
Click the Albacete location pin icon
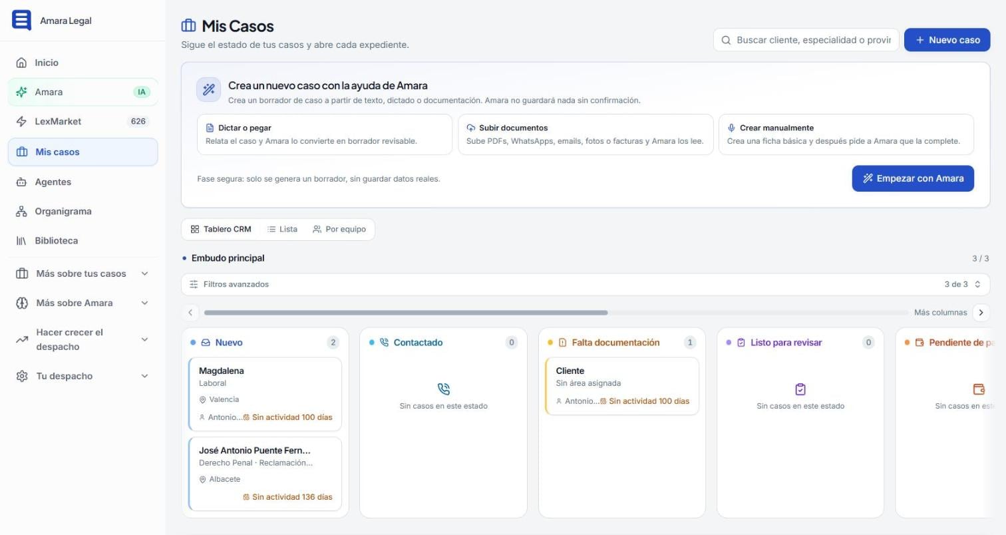tap(202, 480)
